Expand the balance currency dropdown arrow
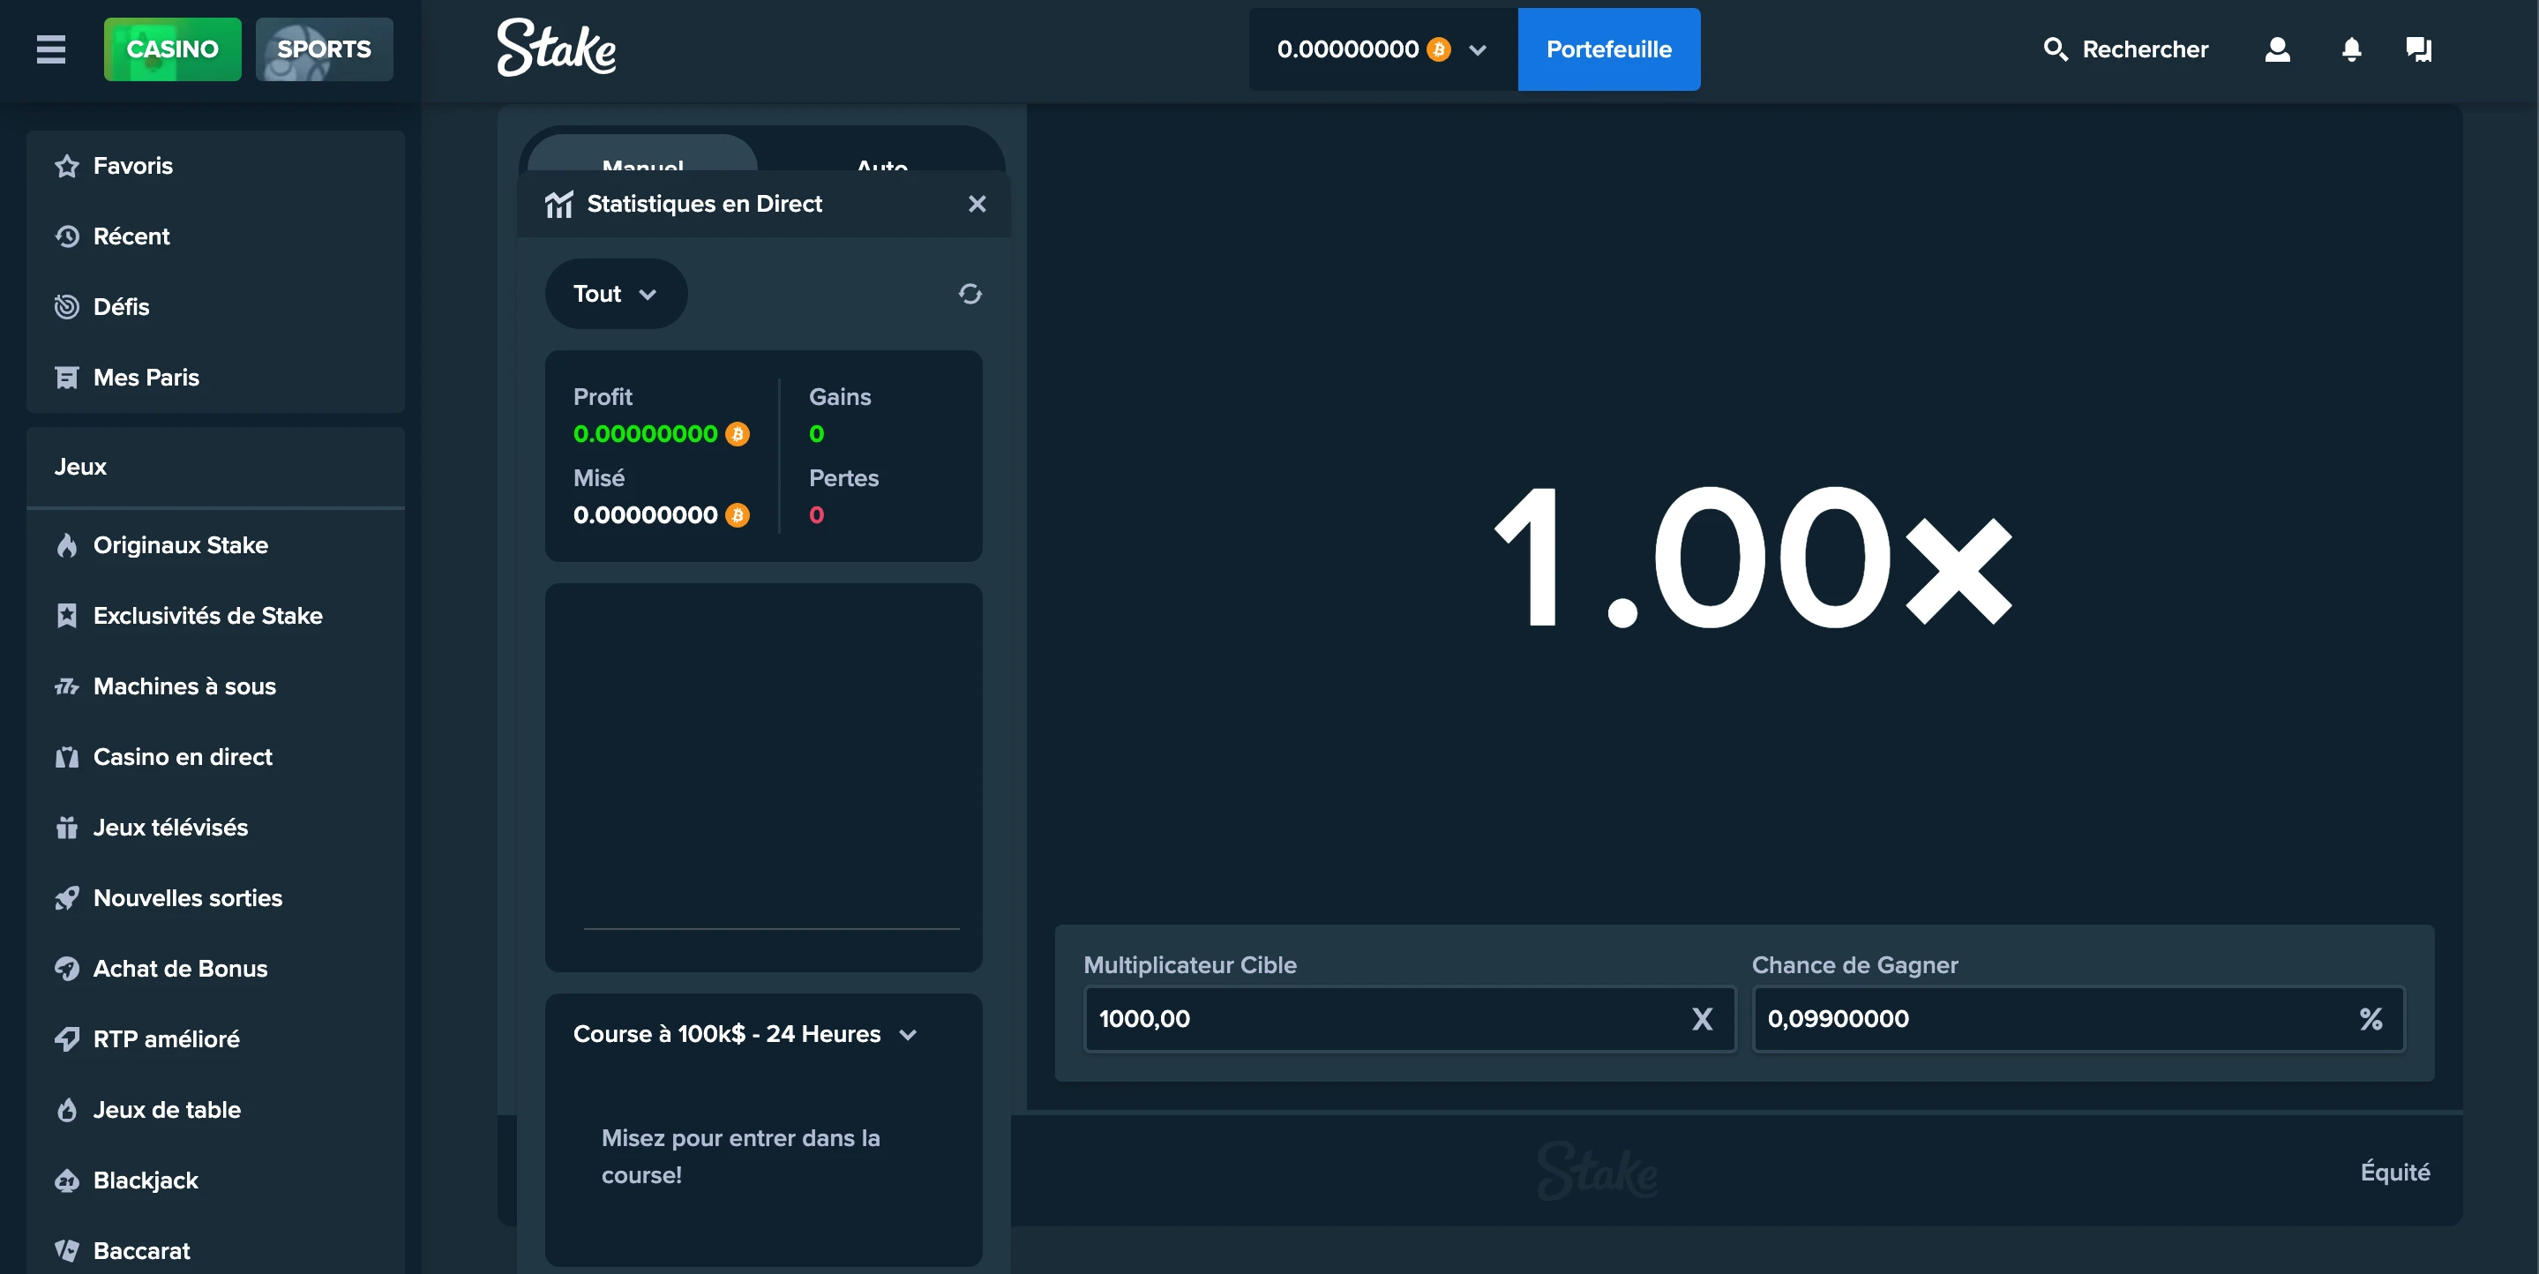This screenshot has width=2539, height=1274. click(1477, 50)
